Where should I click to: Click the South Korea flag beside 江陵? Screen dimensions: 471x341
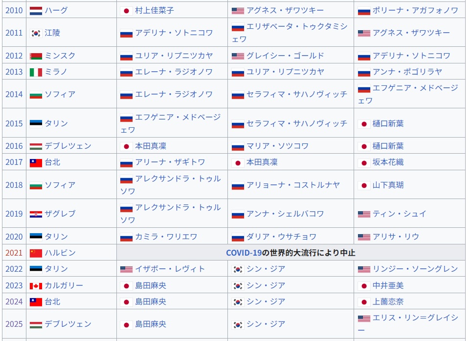tap(36, 33)
